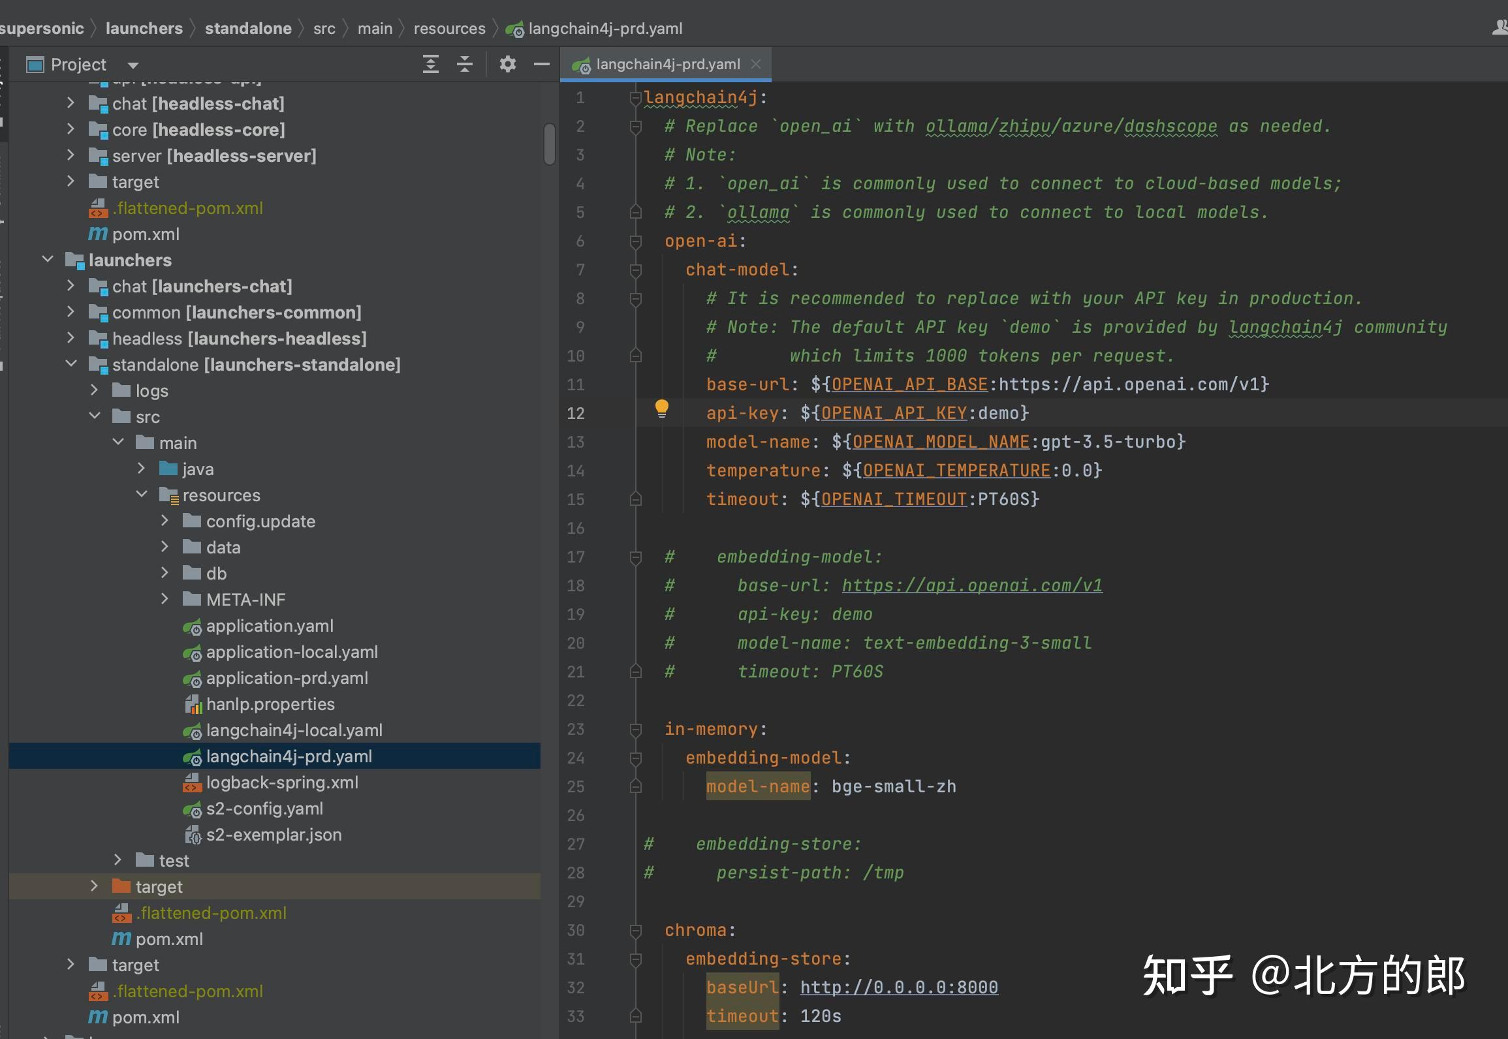Click standalone in the breadcrumb navigation

pyautogui.click(x=248, y=28)
